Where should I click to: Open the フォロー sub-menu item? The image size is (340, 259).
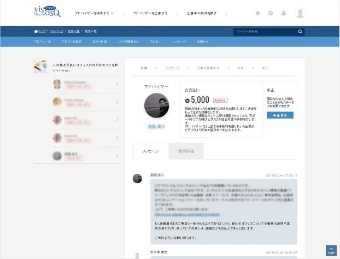click(x=155, y=42)
